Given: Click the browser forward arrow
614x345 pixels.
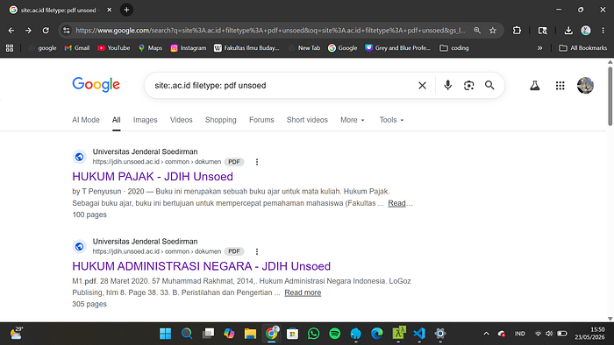Looking at the screenshot, I should pos(28,31).
